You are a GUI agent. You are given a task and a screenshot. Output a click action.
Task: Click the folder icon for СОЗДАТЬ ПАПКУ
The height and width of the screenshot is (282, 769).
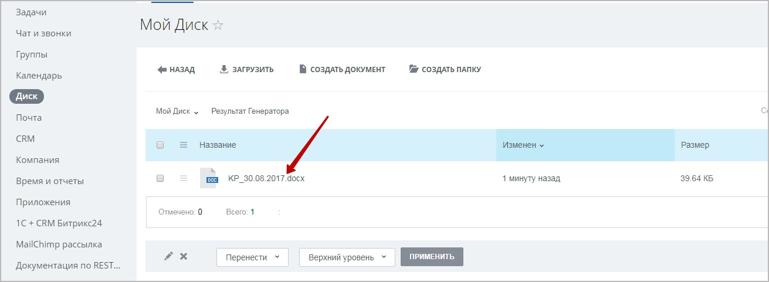414,69
